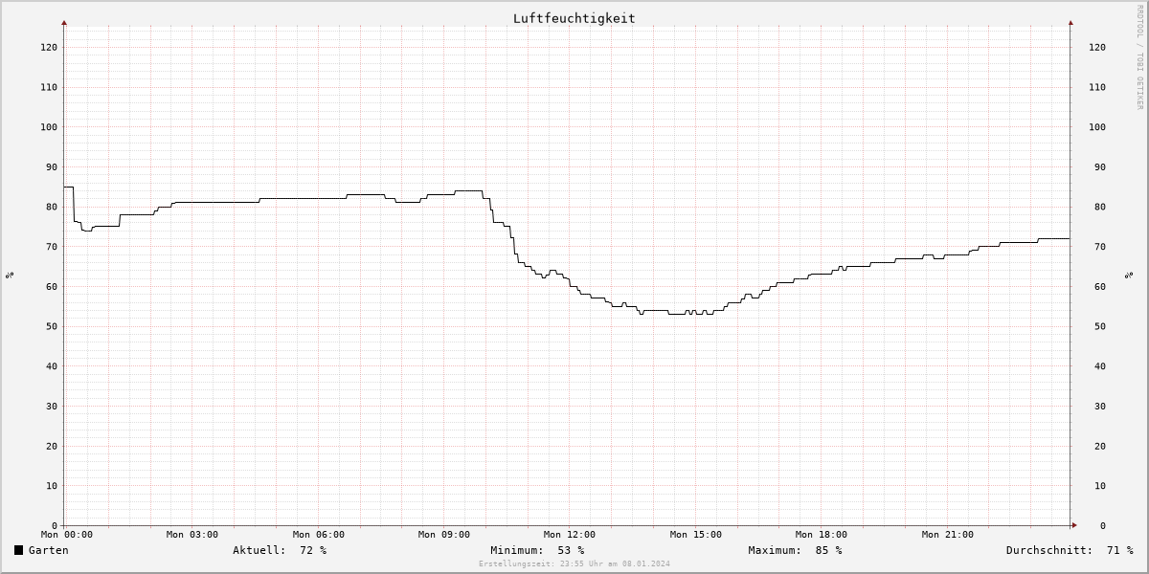This screenshot has width=1149, height=574.
Task: Click the 'Maximum: 85 %' statistic
Action: point(795,550)
